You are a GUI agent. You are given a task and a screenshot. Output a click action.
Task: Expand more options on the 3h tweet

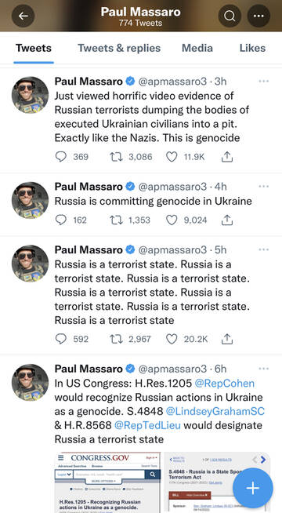[x=263, y=81]
